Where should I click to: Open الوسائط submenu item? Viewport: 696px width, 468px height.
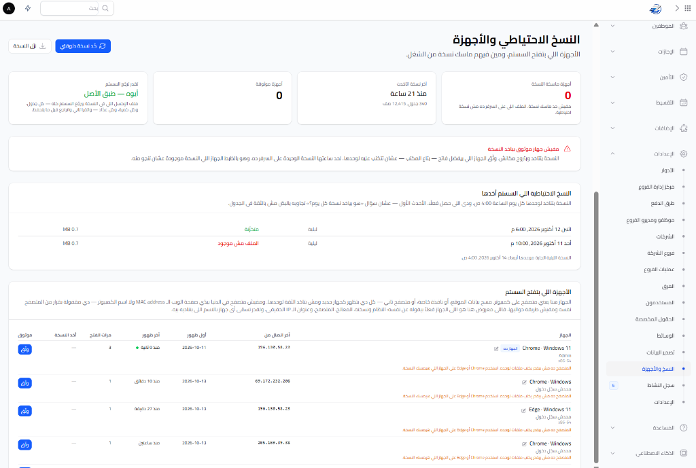click(x=666, y=336)
